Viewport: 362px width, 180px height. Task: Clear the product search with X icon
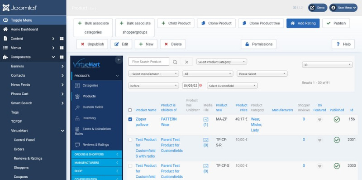click(x=187, y=62)
